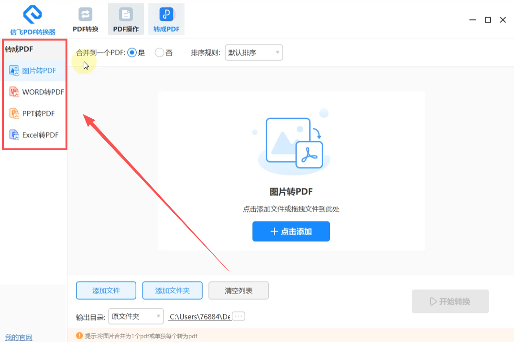
Task: Open the 我的官网 link
Action: (19, 337)
